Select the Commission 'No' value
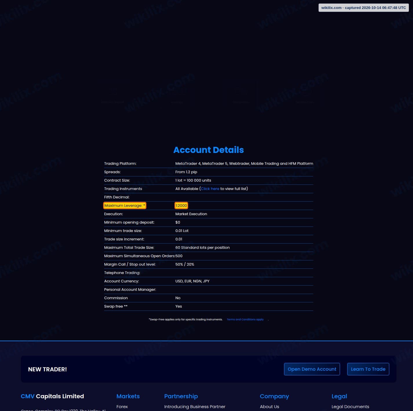 (178, 298)
